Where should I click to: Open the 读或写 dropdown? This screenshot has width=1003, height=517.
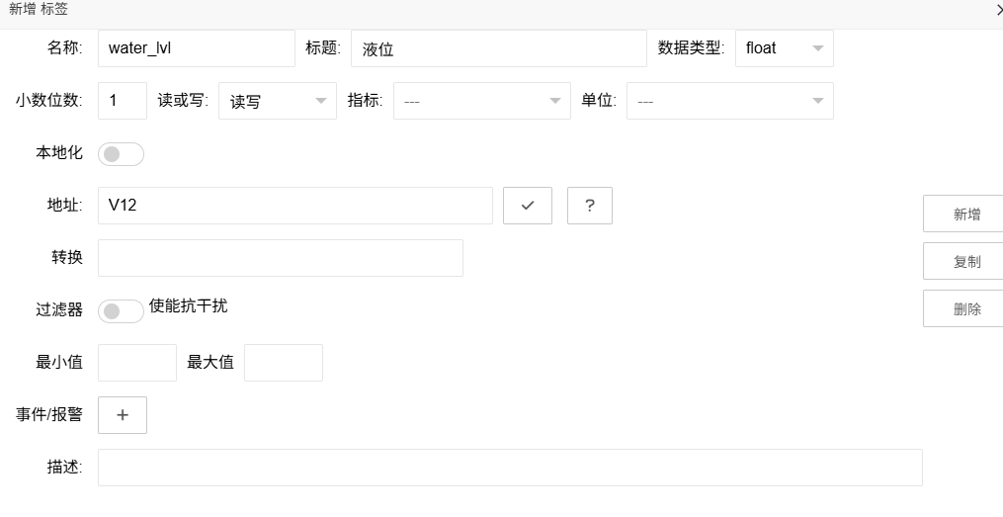click(x=278, y=101)
